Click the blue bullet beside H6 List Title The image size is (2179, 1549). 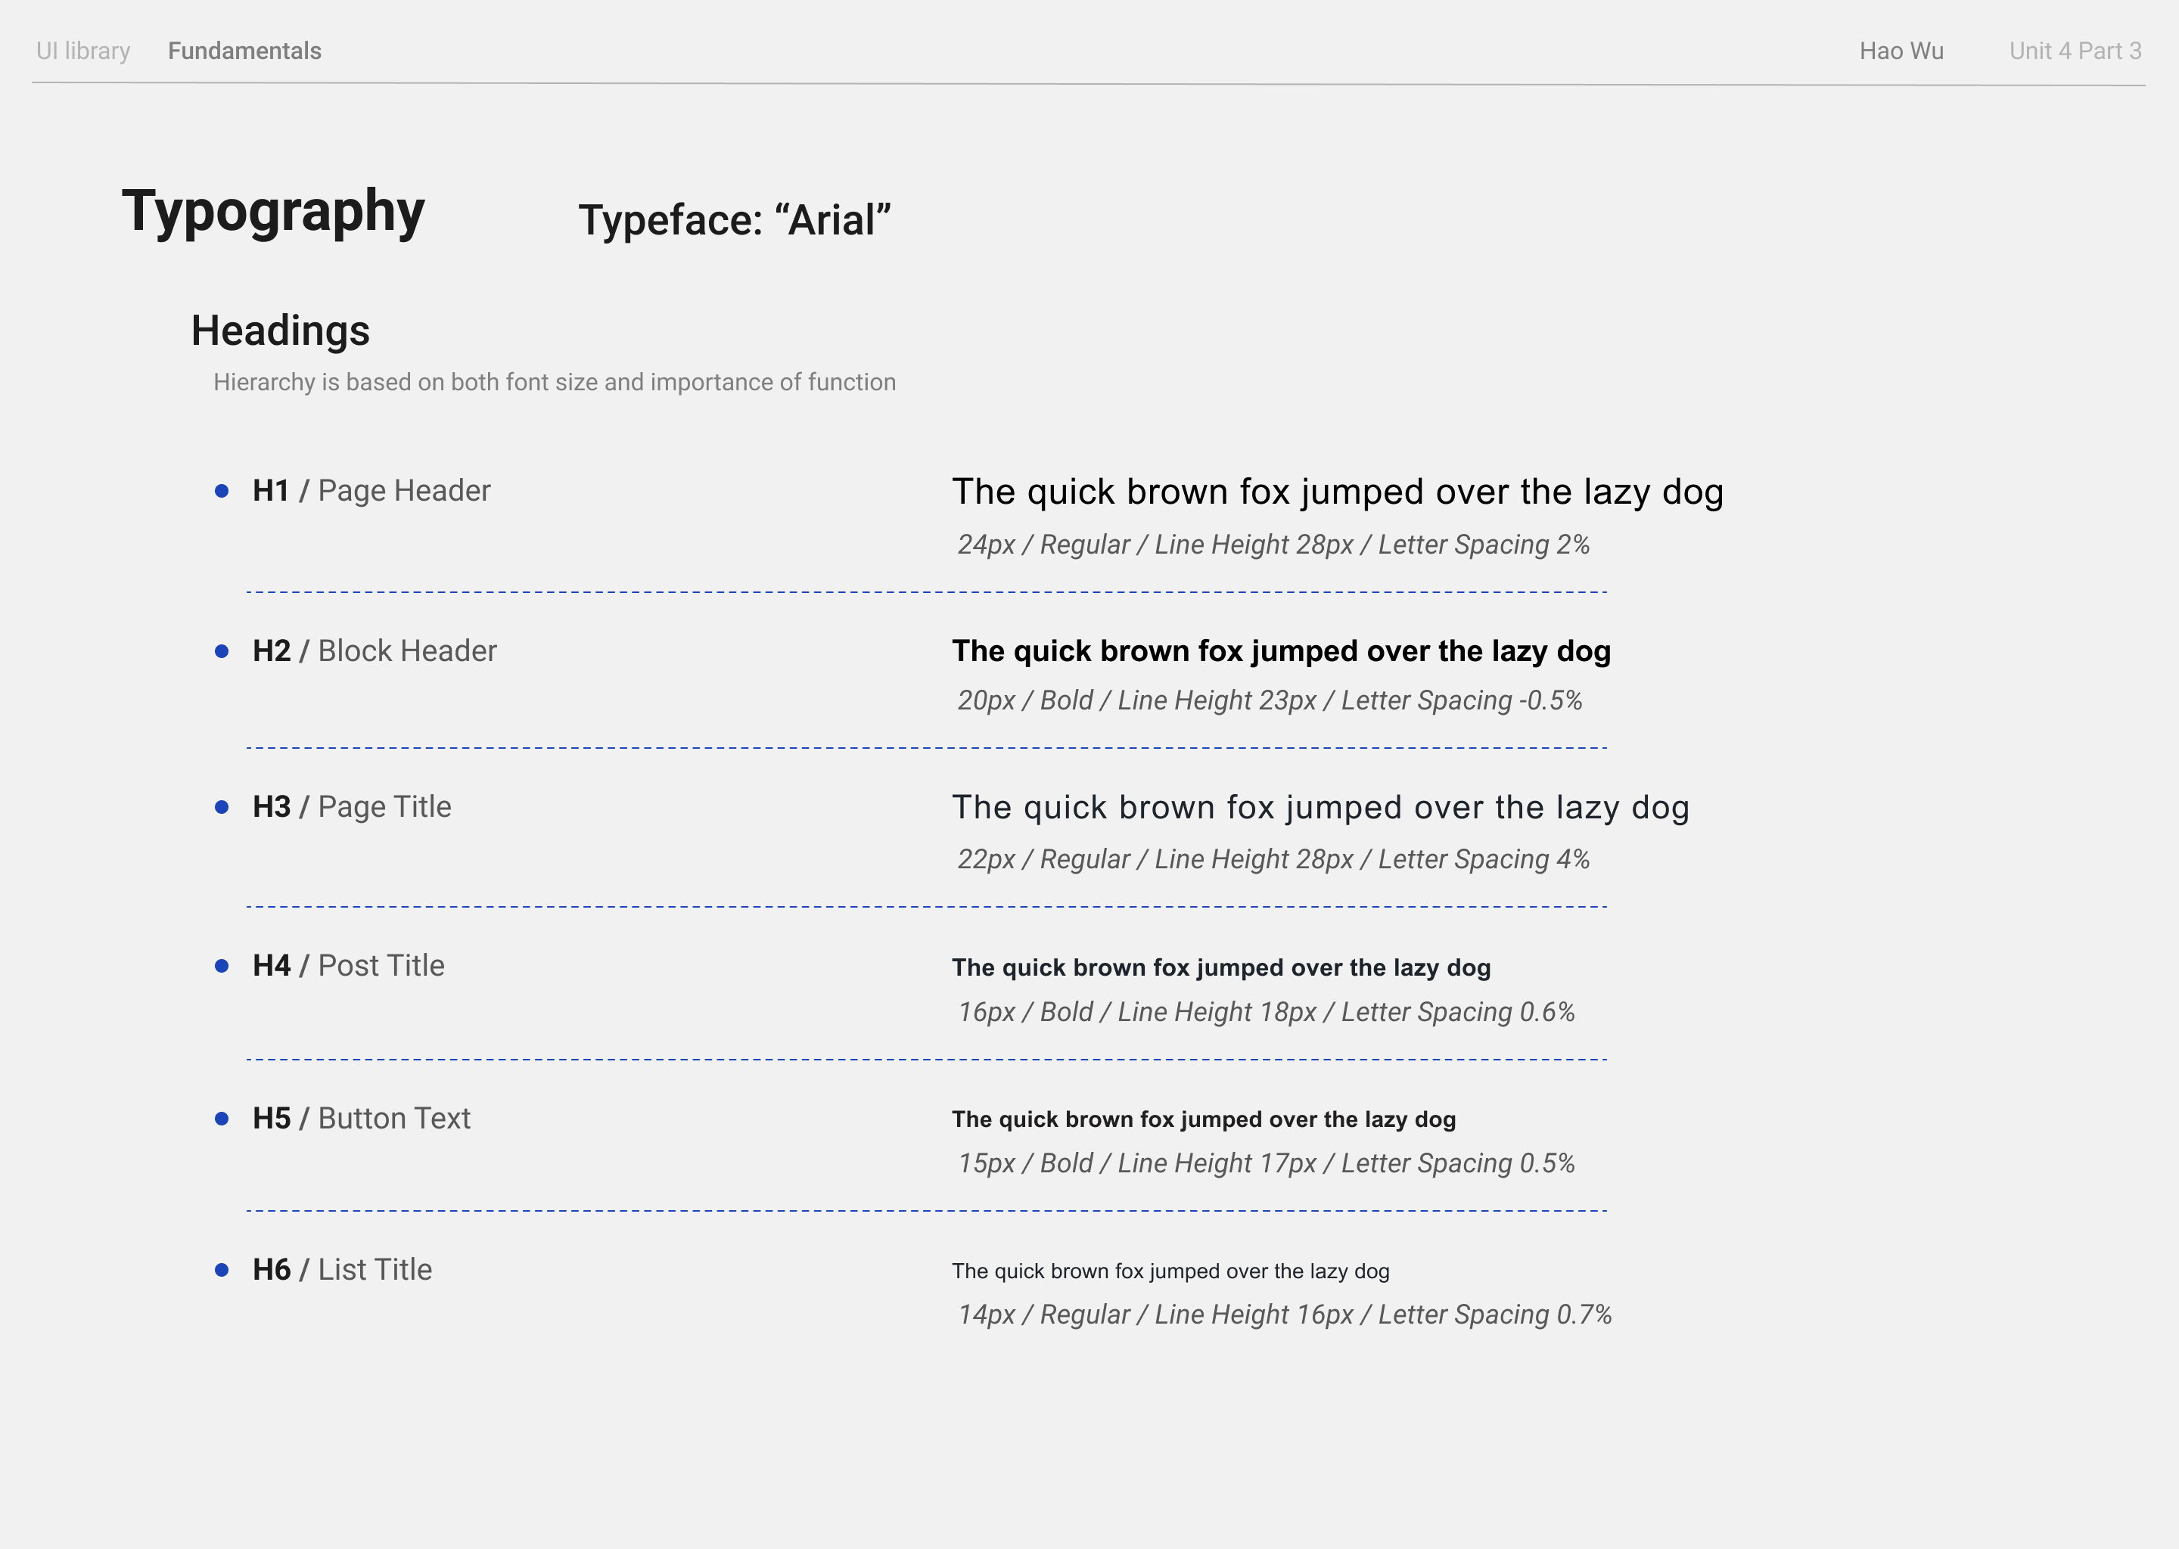pos(222,1271)
